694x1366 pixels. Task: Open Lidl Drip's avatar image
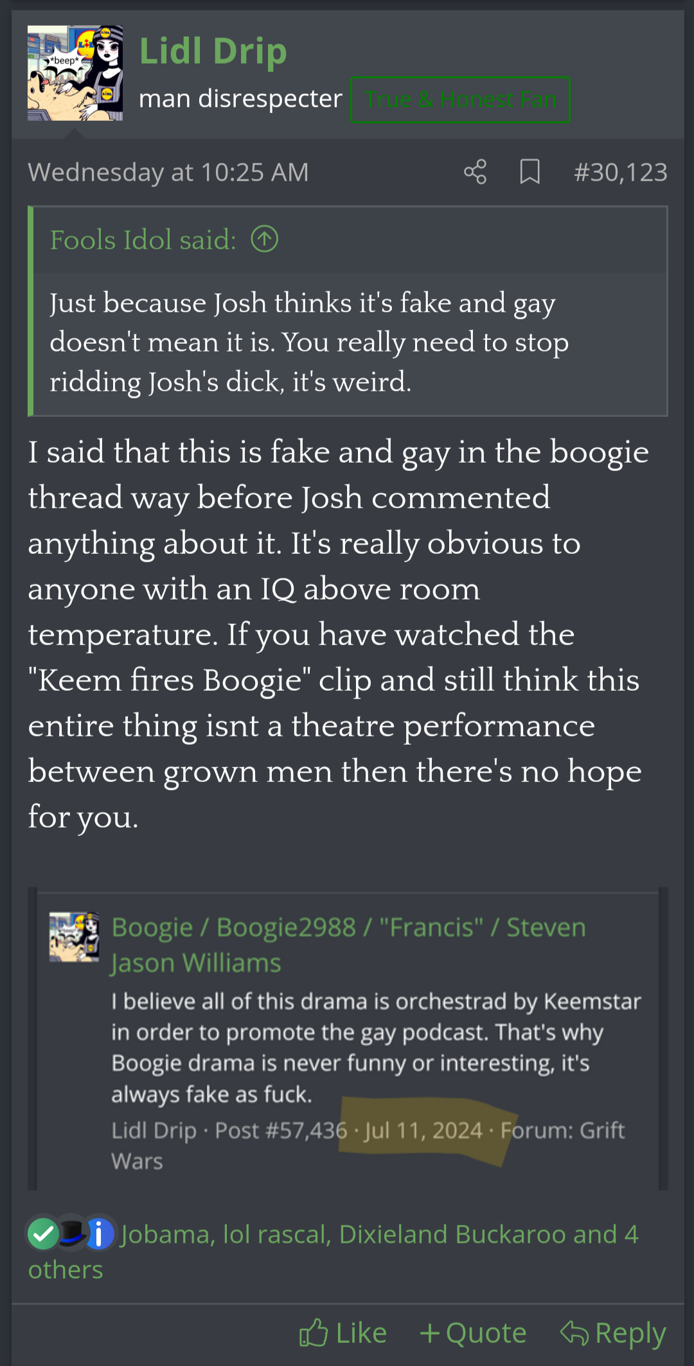tap(75, 73)
